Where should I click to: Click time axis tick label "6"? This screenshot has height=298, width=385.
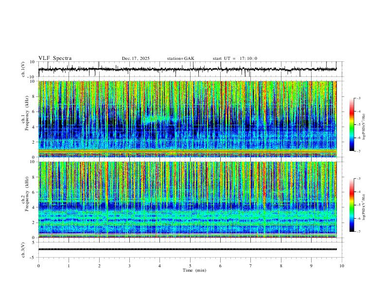click(x=220, y=266)
